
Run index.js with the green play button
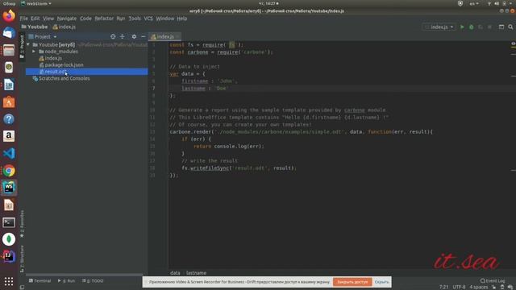point(462,27)
